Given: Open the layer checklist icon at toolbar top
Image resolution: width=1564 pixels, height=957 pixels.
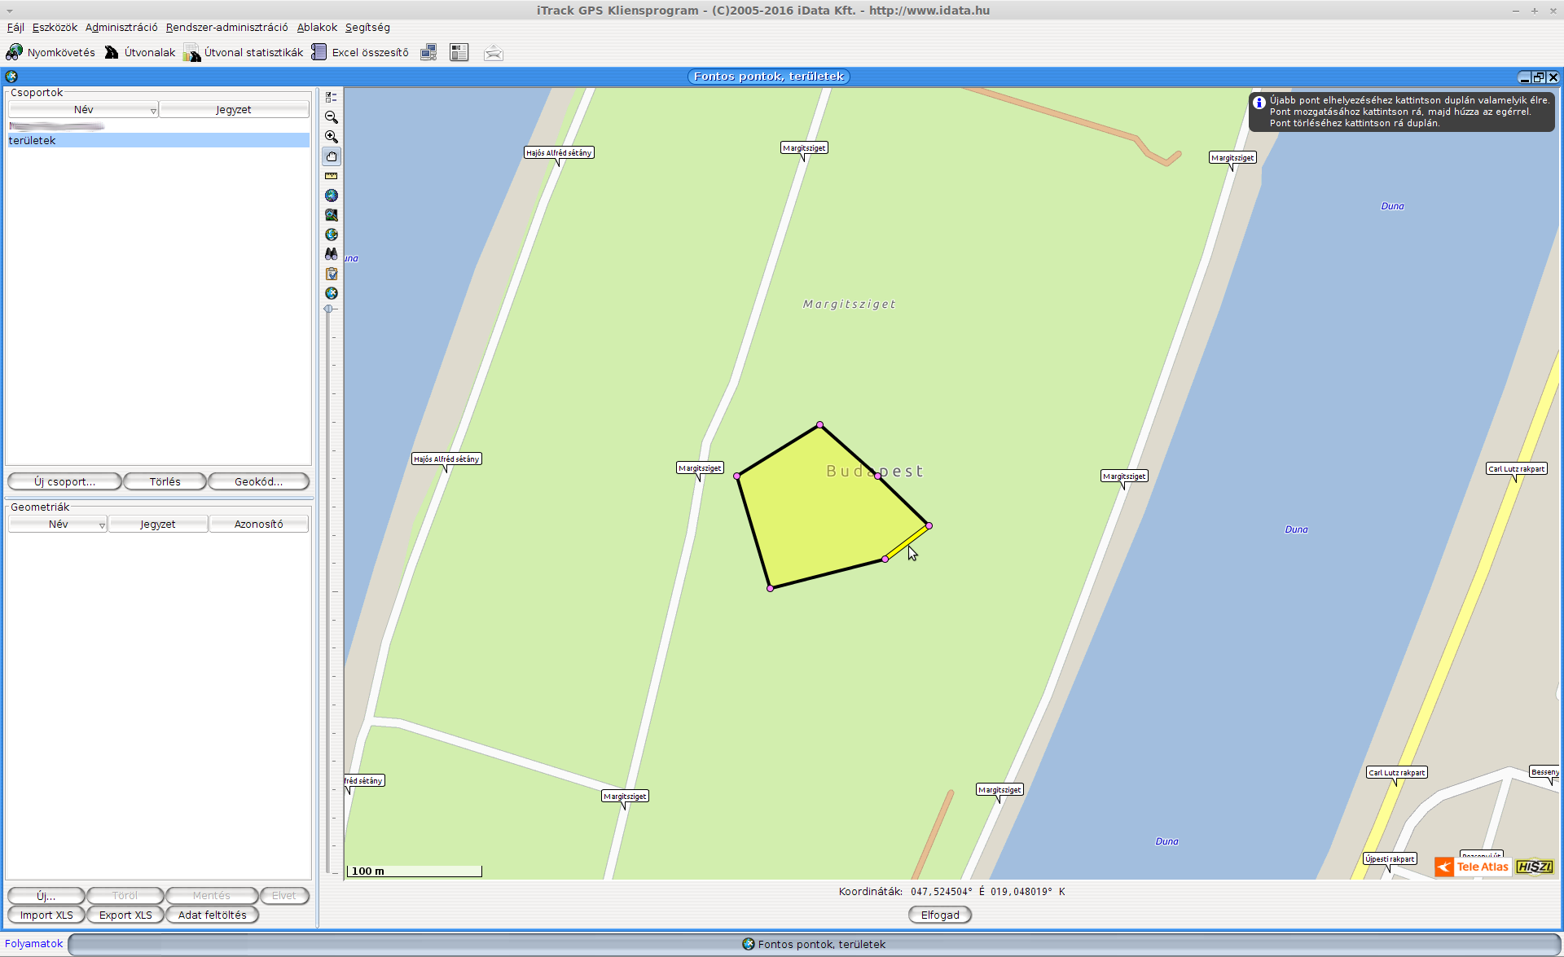Looking at the screenshot, I should pos(331,97).
